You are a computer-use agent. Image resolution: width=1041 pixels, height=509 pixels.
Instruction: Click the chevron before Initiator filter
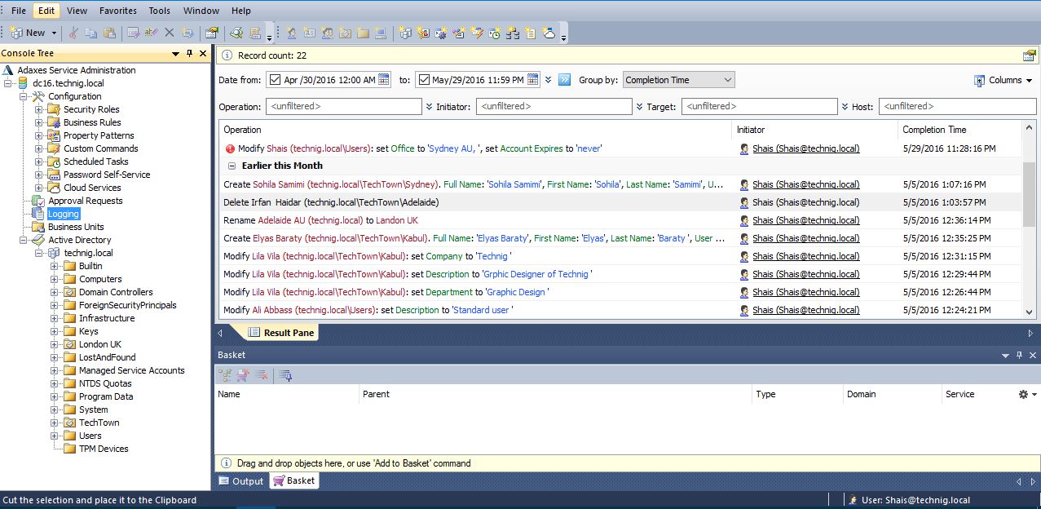pos(429,106)
